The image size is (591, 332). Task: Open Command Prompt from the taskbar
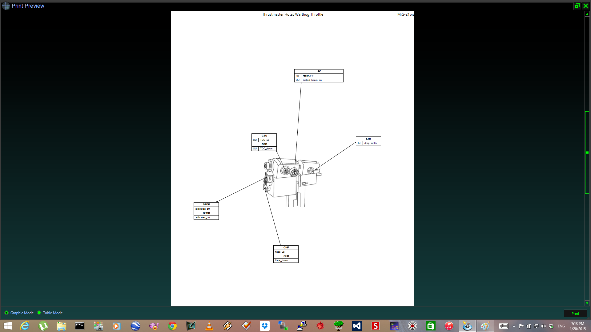[x=80, y=326]
